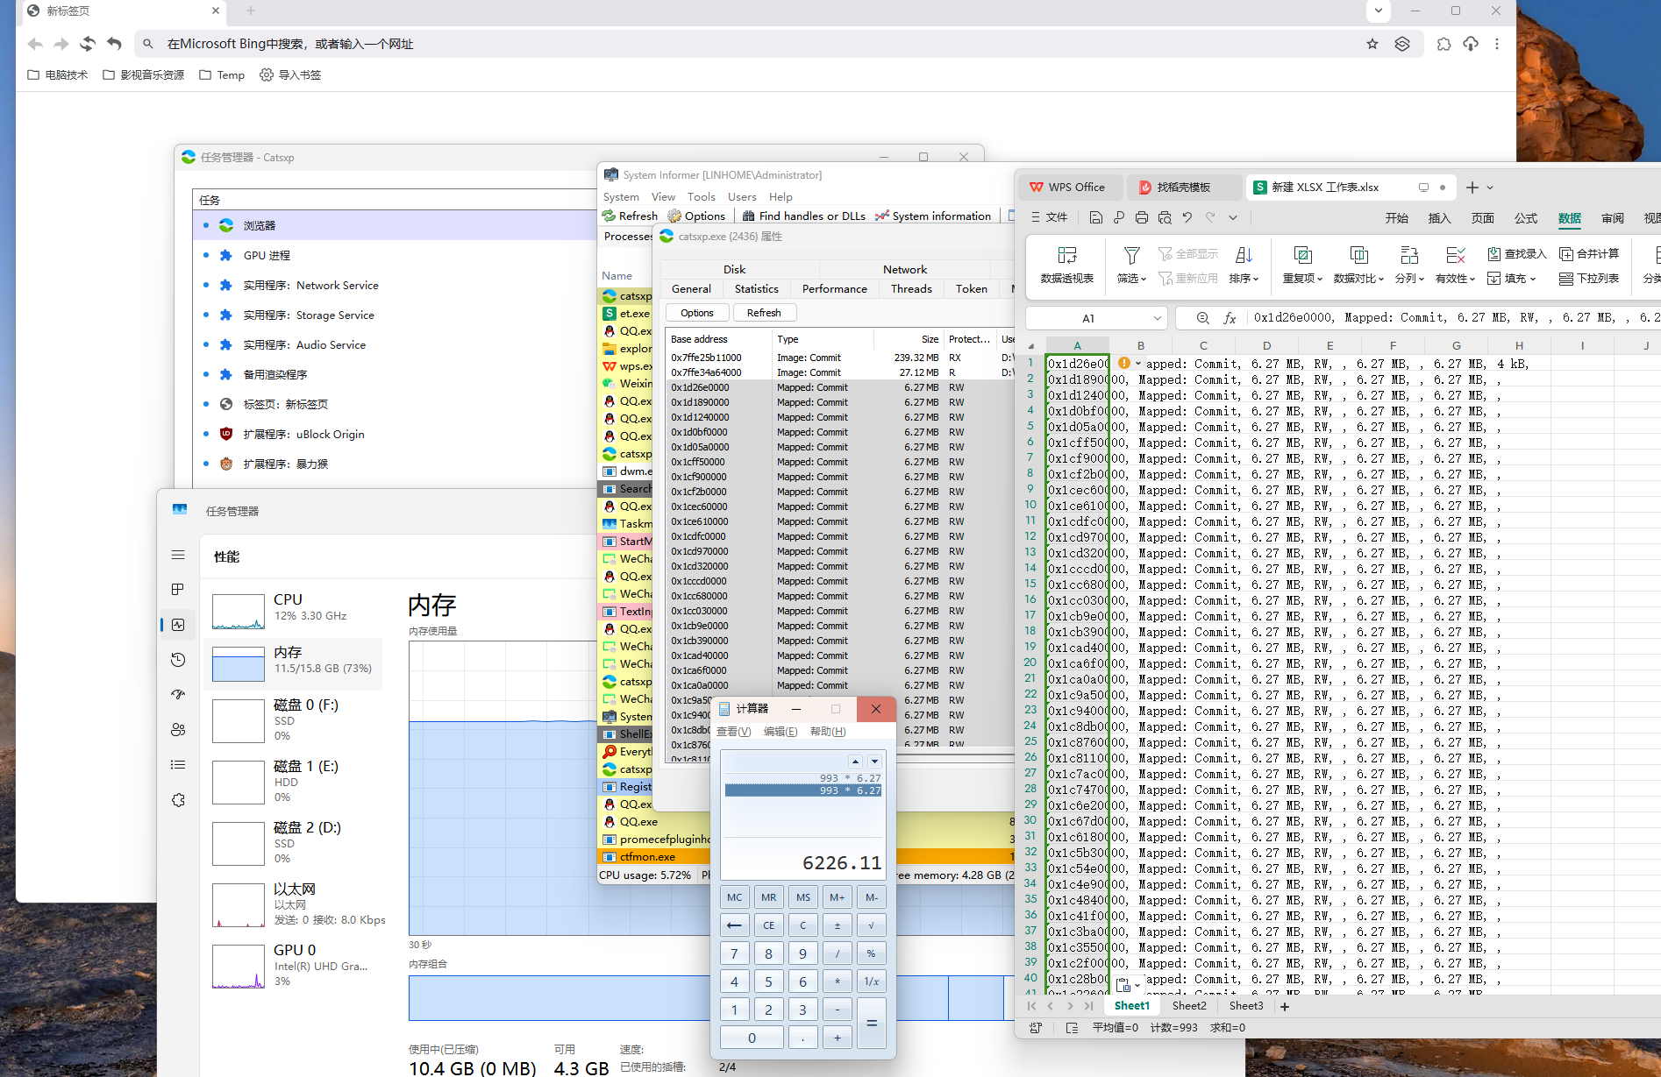
Task: Click Find handles or DLLs in System Informer
Action: [803, 216]
